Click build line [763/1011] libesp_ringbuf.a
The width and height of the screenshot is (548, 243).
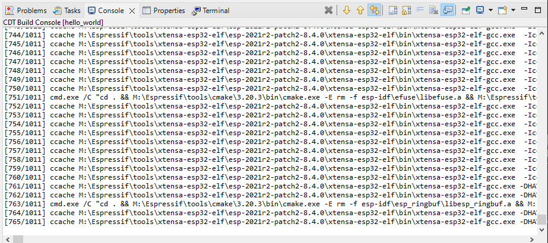click(271, 204)
